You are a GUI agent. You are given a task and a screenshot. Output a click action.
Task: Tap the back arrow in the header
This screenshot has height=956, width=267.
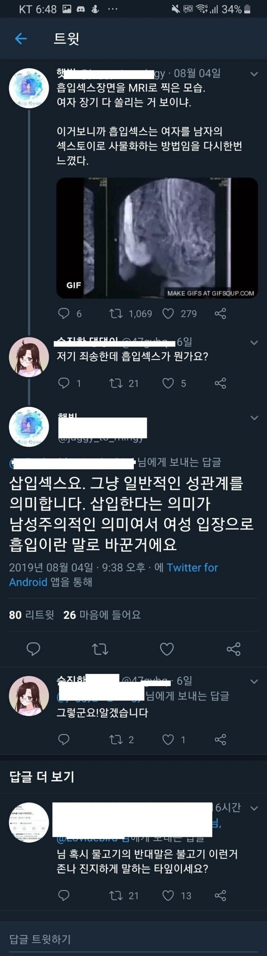[x=21, y=39]
